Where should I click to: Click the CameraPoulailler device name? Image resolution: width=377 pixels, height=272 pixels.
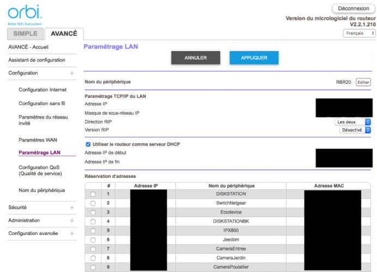(231, 267)
